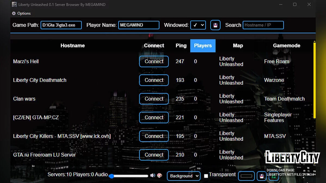Sort servers by Players column
Image resolution: width=326 pixels, height=183 pixels.
click(x=203, y=46)
